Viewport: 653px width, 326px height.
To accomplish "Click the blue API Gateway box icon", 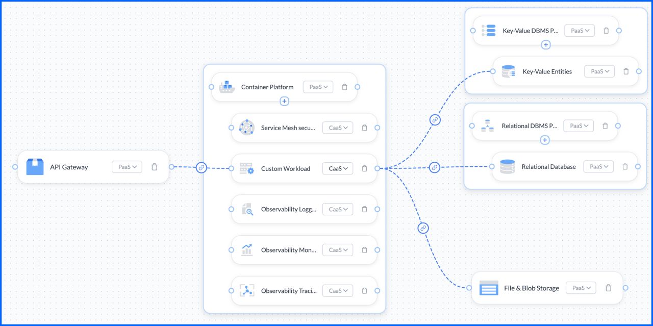I will 35,167.
